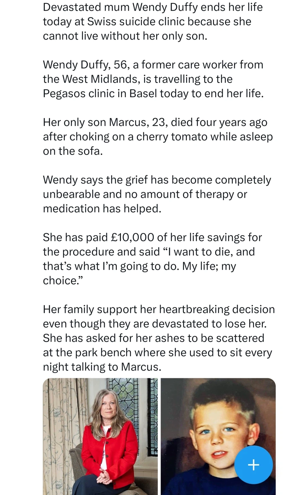The width and height of the screenshot is (284, 495).
Task: Click the final line "night talking to Marcus."
Action: coord(102,367)
